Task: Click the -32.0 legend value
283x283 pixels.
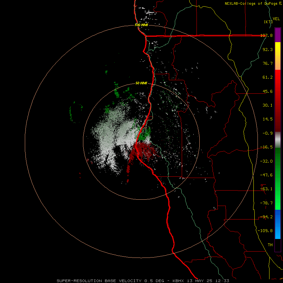Action: tap(267, 161)
